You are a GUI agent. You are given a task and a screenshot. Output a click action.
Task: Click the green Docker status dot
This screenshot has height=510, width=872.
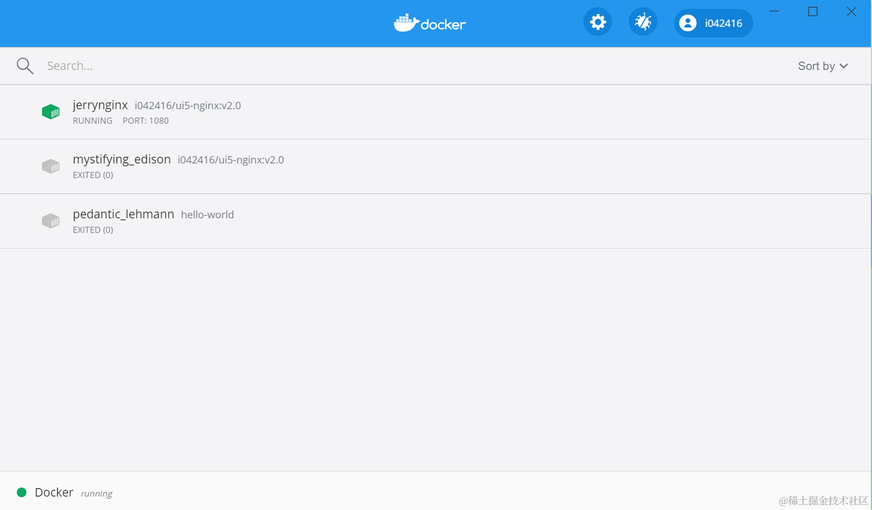(22, 493)
